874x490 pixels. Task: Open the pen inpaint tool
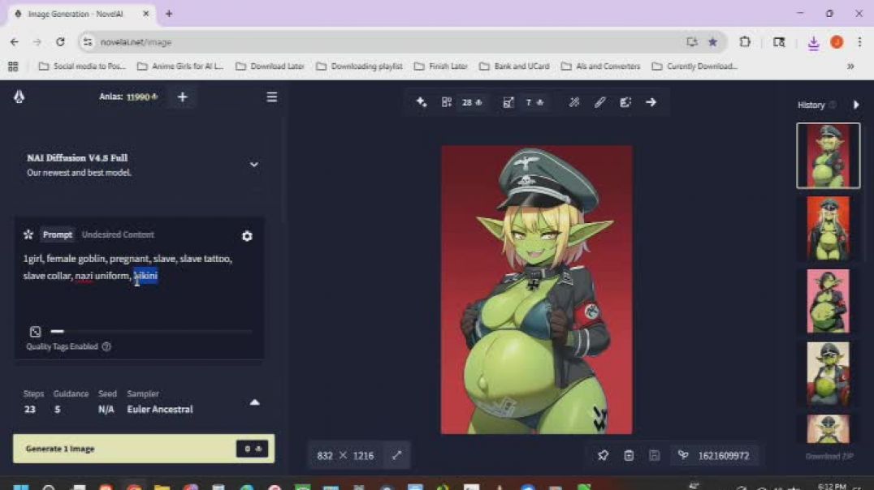click(599, 102)
